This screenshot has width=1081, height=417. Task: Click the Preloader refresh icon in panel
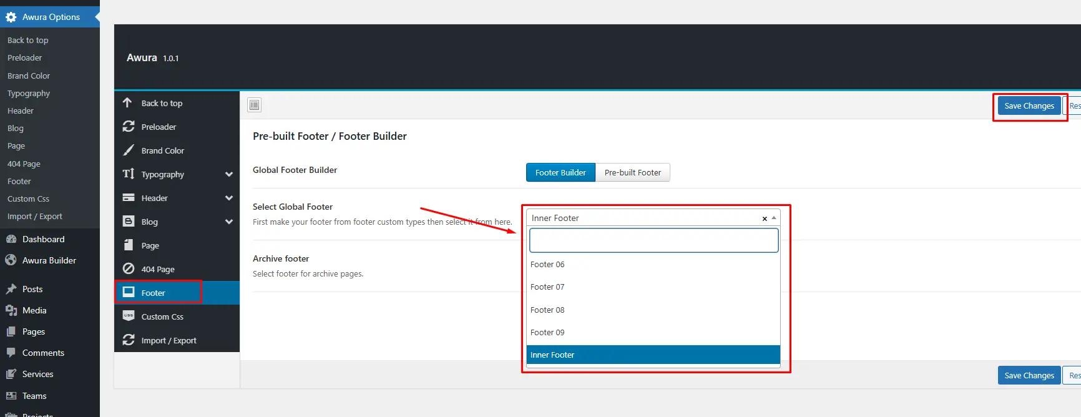tap(129, 126)
